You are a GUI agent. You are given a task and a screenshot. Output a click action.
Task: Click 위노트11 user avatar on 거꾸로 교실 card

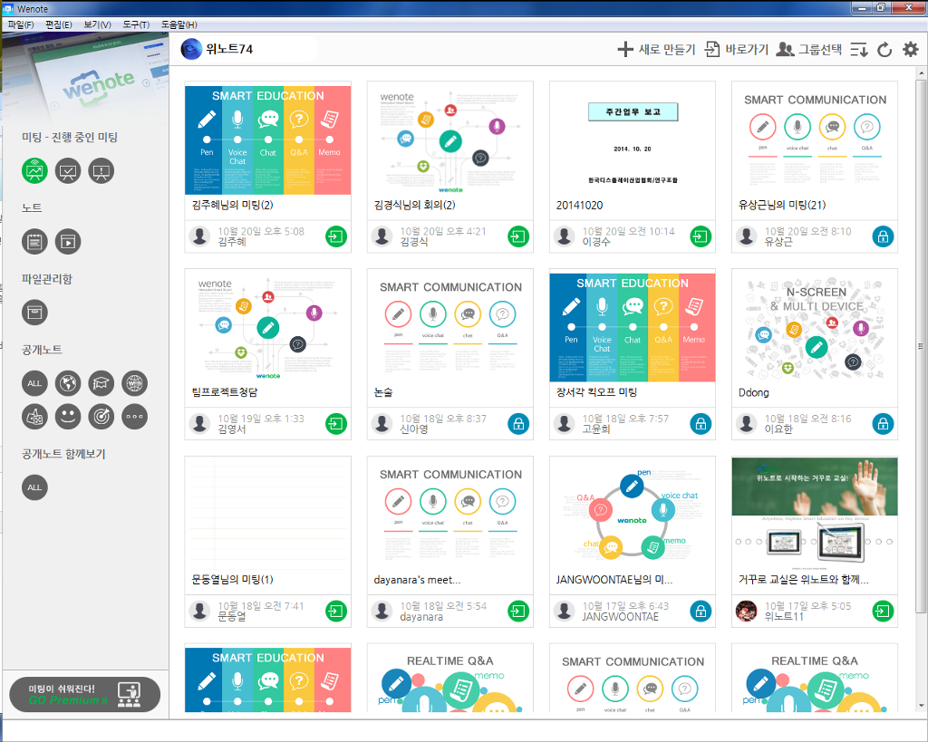point(747,612)
